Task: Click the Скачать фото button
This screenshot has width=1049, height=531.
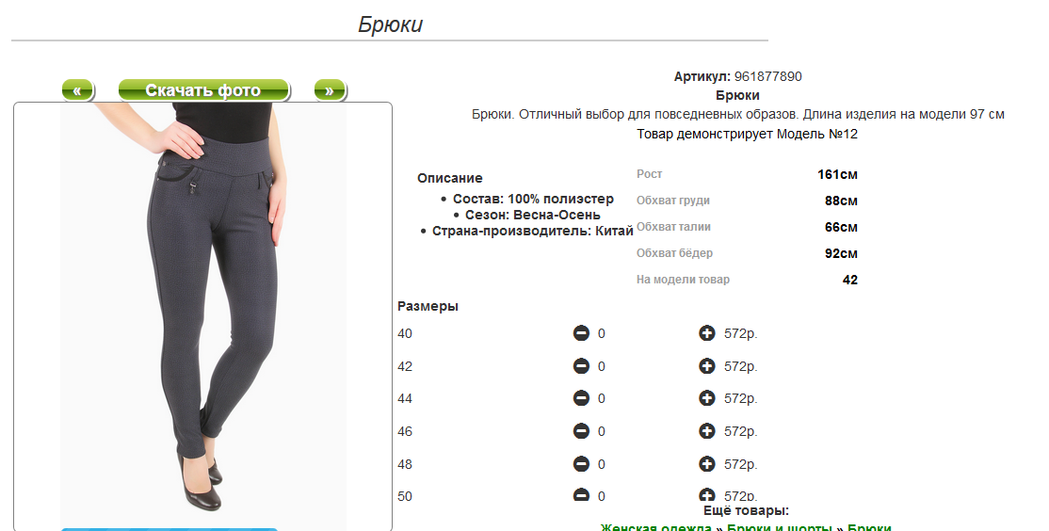Action: 204,90
